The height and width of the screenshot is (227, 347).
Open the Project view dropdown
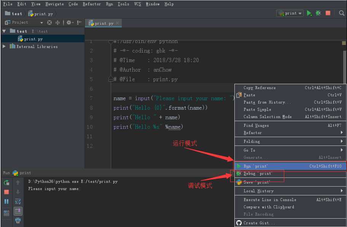tap(41, 22)
